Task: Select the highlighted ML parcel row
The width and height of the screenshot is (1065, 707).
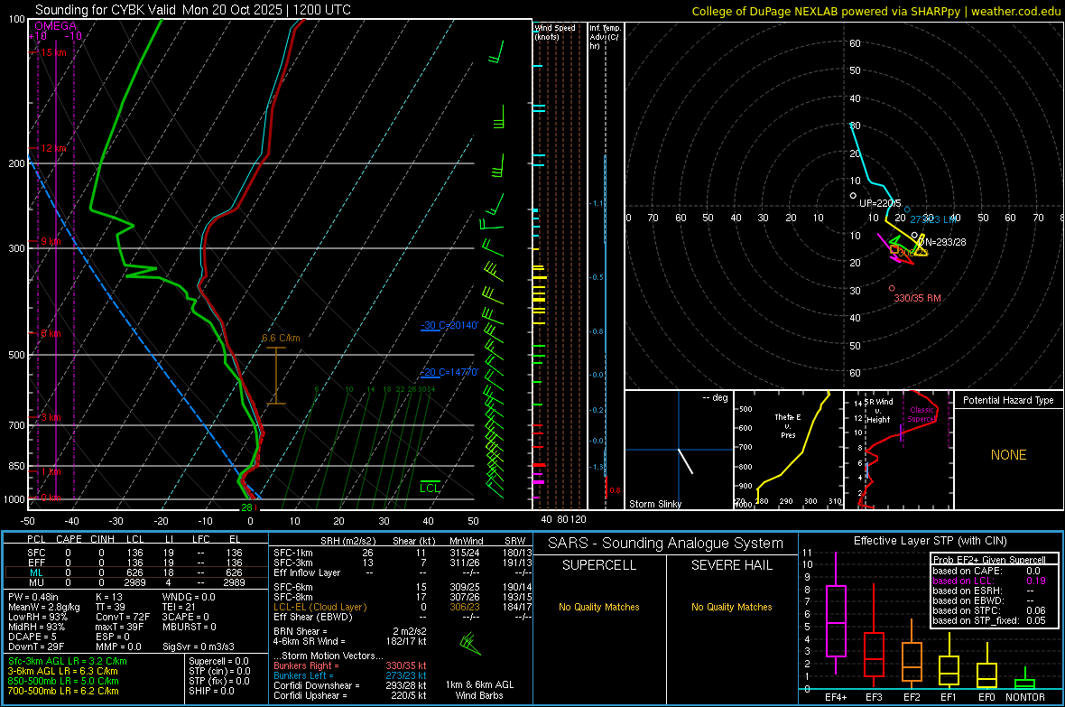Action: click(134, 572)
